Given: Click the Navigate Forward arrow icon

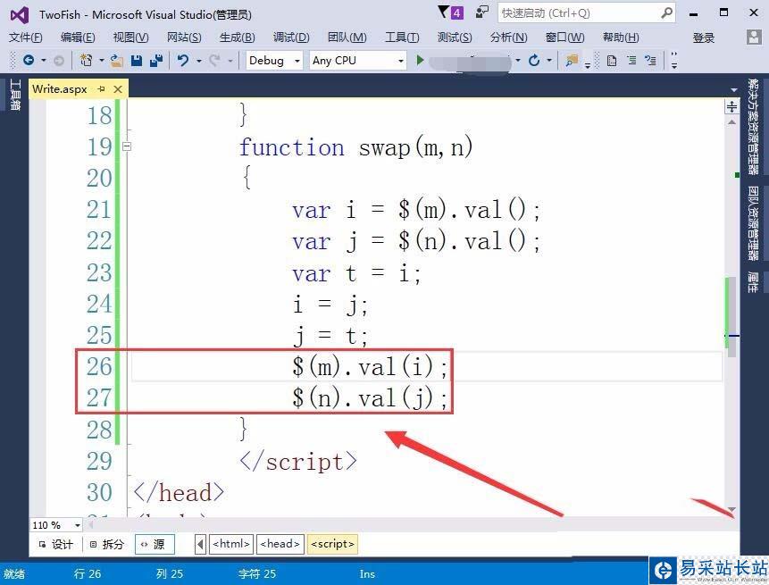Looking at the screenshot, I should click(59, 61).
